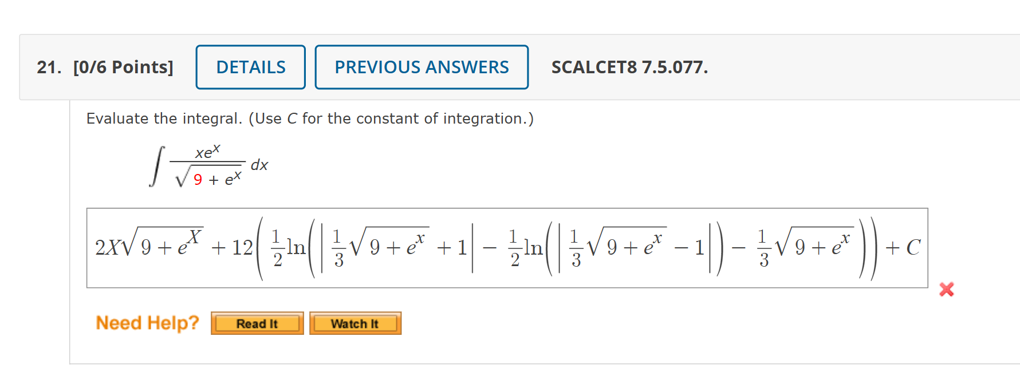Click the red 9 inside the square root
The width and height of the screenshot is (1020, 372).
(x=198, y=180)
